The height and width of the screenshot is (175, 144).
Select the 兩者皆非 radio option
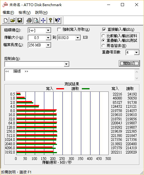point(103,46)
